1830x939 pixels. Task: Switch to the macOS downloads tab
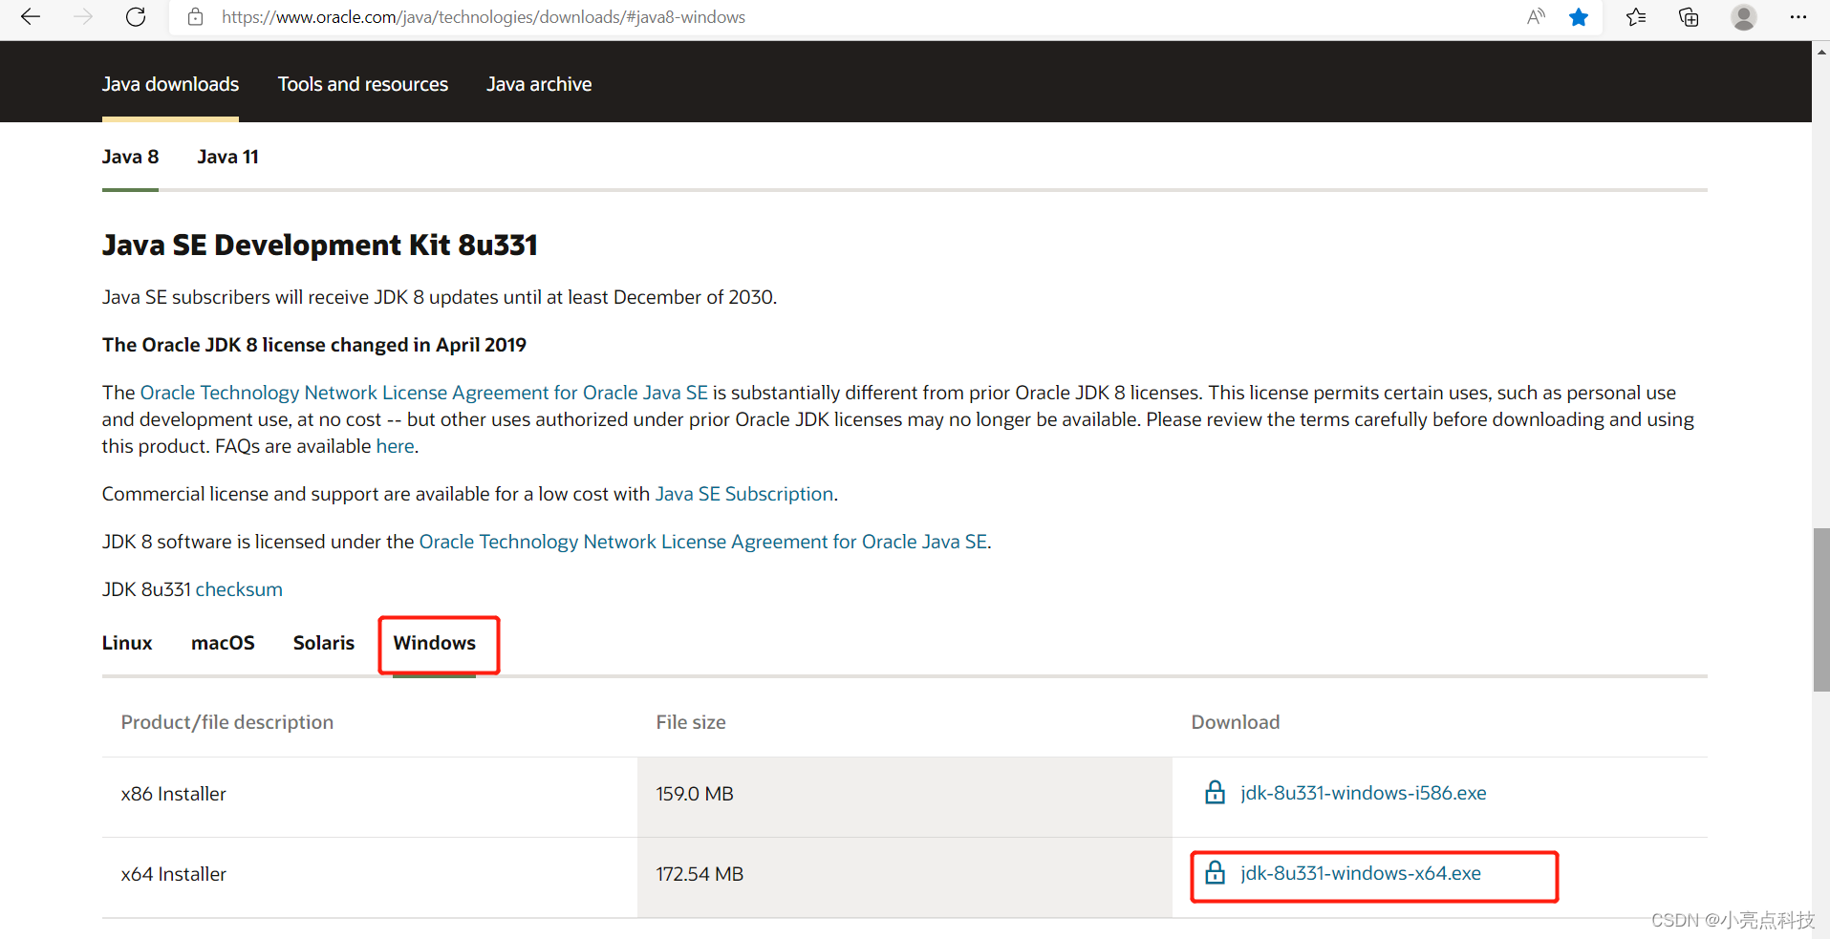(223, 643)
